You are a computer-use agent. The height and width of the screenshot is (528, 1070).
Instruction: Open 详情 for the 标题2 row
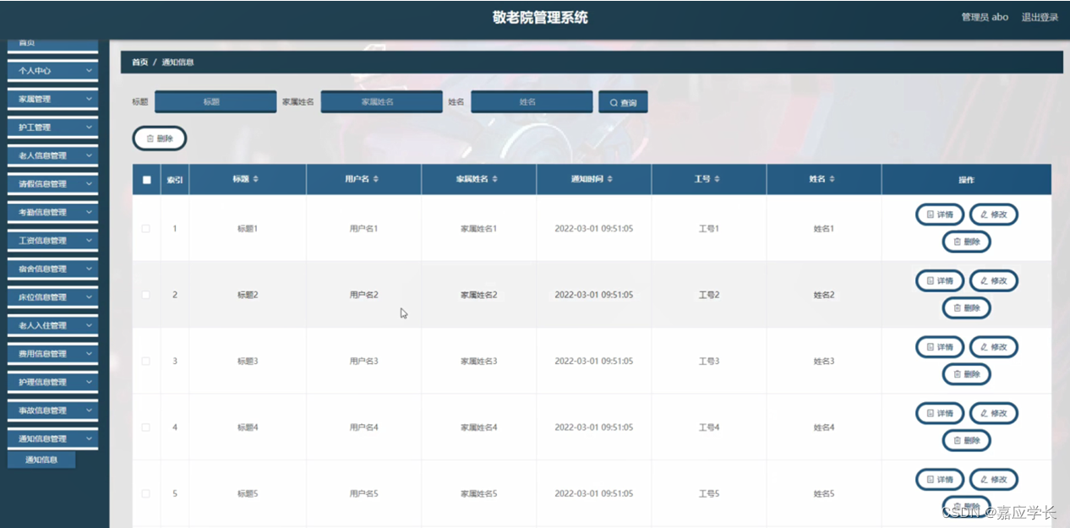pyautogui.click(x=940, y=280)
